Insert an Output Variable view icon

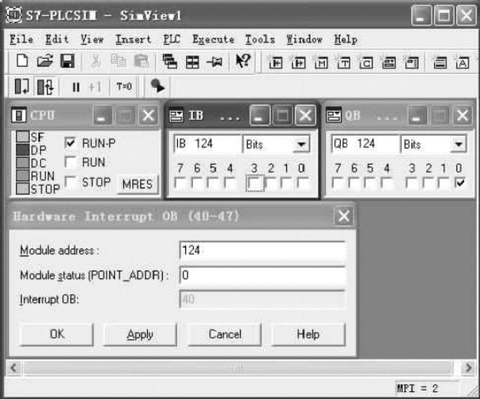(x=299, y=63)
